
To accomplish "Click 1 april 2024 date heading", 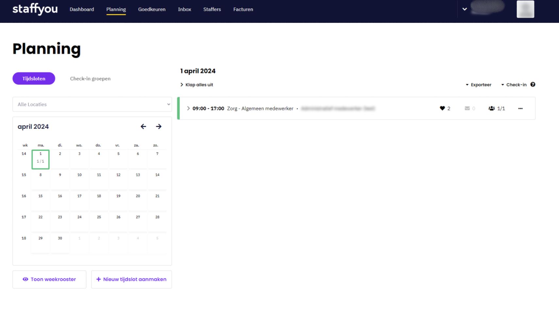I will [x=198, y=71].
